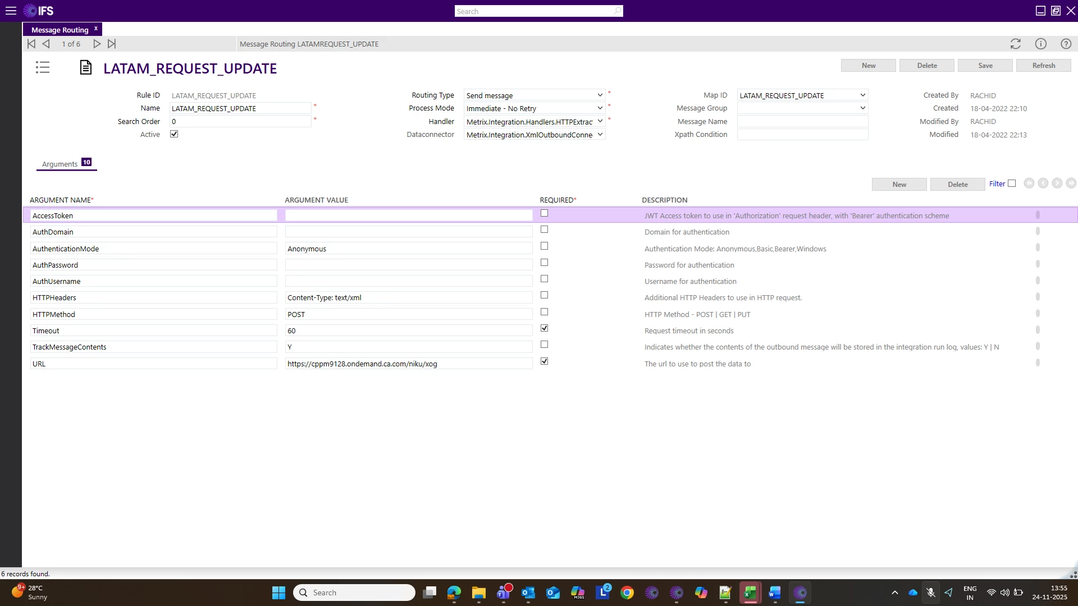Click the URL argument value field
Image resolution: width=1078 pixels, height=606 pixels.
408,364
